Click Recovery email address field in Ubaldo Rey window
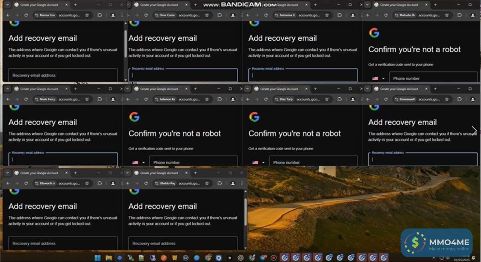Viewport: 481px width, 262px height. coord(183,243)
